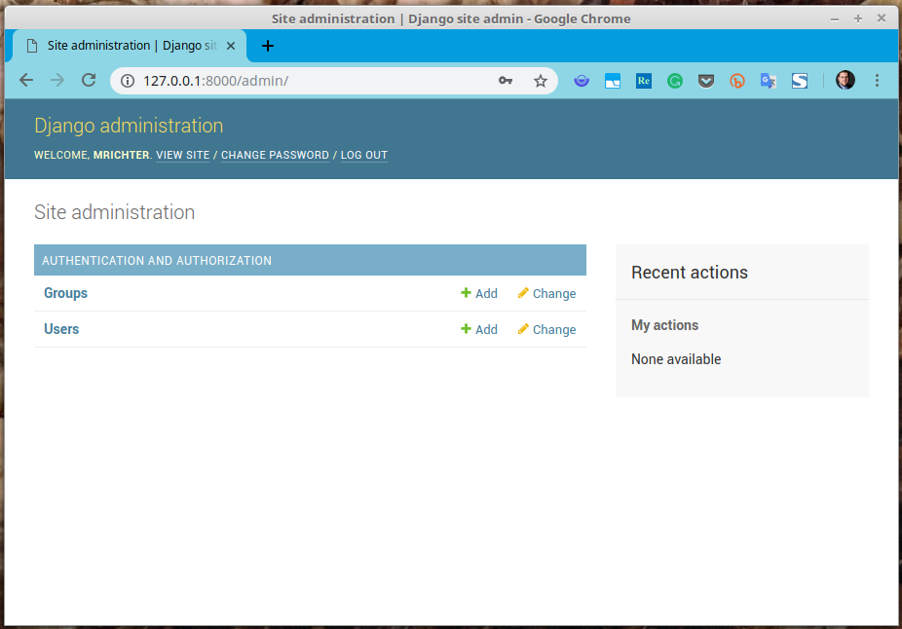Close the Site administration tab
The width and height of the screenshot is (902, 629).
pyautogui.click(x=231, y=46)
